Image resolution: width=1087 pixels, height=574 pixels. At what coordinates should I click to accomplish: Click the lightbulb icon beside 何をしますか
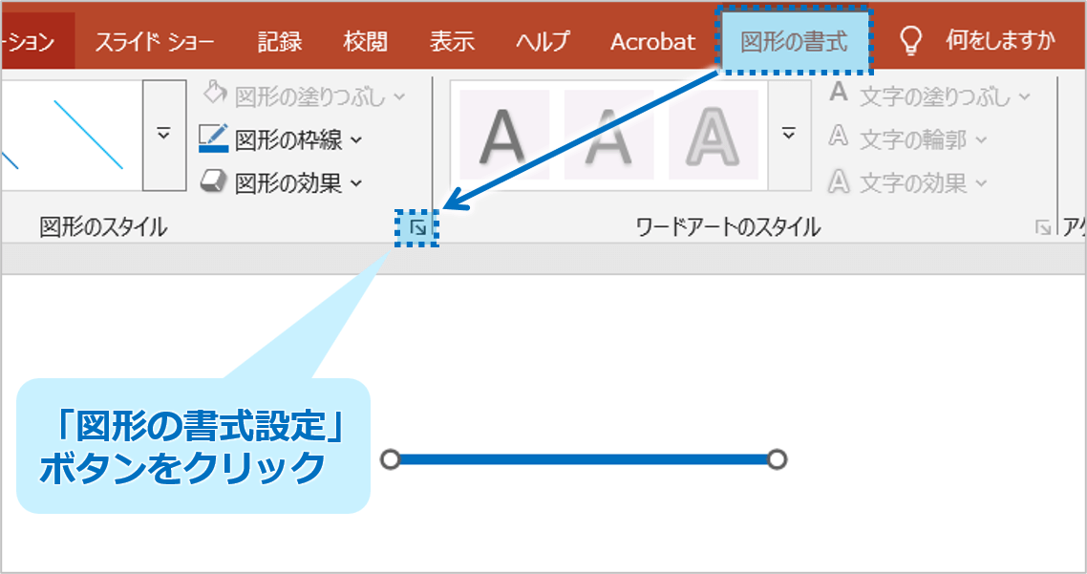click(x=912, y=41)
